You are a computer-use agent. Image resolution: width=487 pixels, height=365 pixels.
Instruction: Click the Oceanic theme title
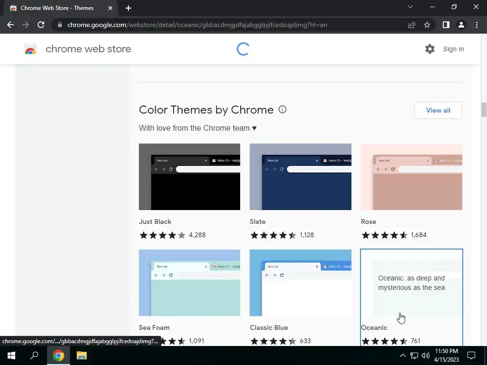tap(374, 327)
